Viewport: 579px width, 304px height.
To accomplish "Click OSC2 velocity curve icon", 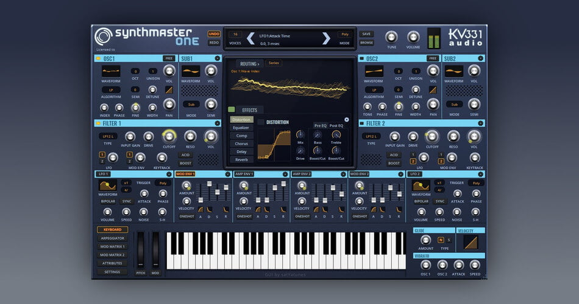I will [x=433, y=89].
